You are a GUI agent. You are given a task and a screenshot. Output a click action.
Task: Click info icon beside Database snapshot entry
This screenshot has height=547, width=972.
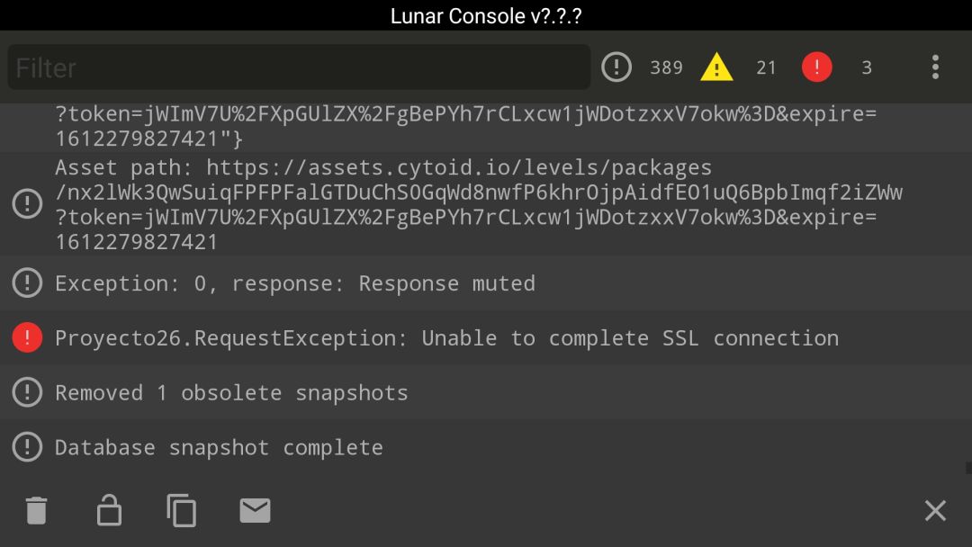tap(27, 446)
